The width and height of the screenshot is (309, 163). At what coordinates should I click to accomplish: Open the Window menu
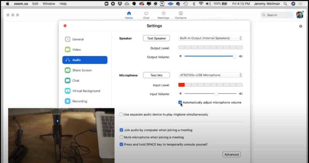[49, 4]
